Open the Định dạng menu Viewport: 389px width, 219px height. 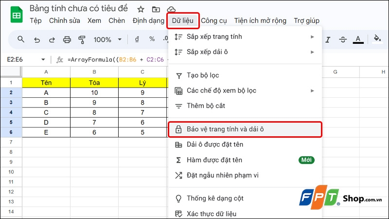[148, 20]
